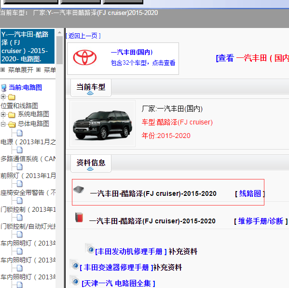Click the Toyota logo icon
The height and width of the screenshot is (288, 289).
pos(85,57)
